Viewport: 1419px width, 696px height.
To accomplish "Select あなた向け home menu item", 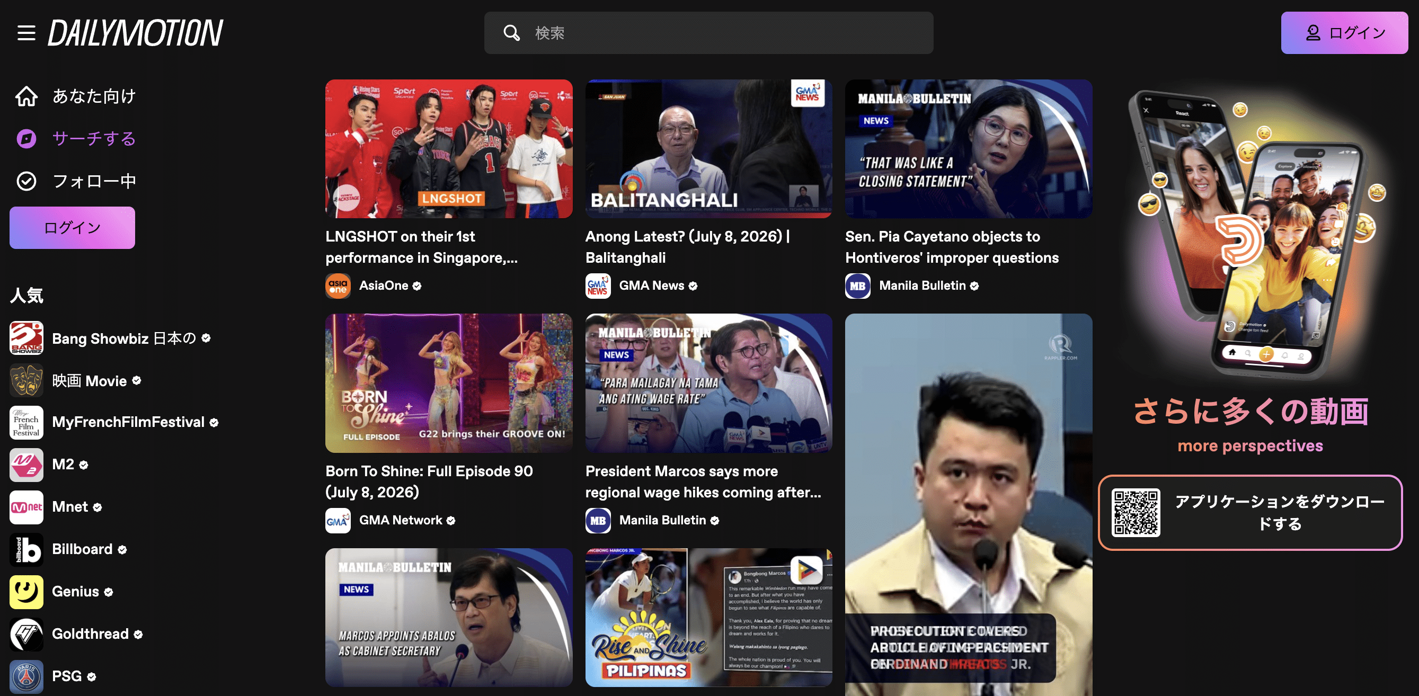I will pyautogui.click(x=75, y=96).
